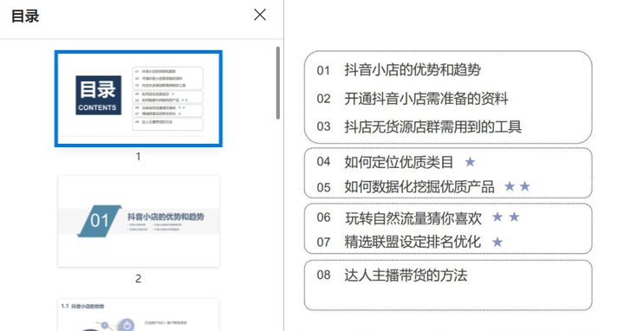The width and height of the screenshot is (624, 331).
Task: Click the 目录 panel heading
Action: pyautogui.click(x=25, y=16)
